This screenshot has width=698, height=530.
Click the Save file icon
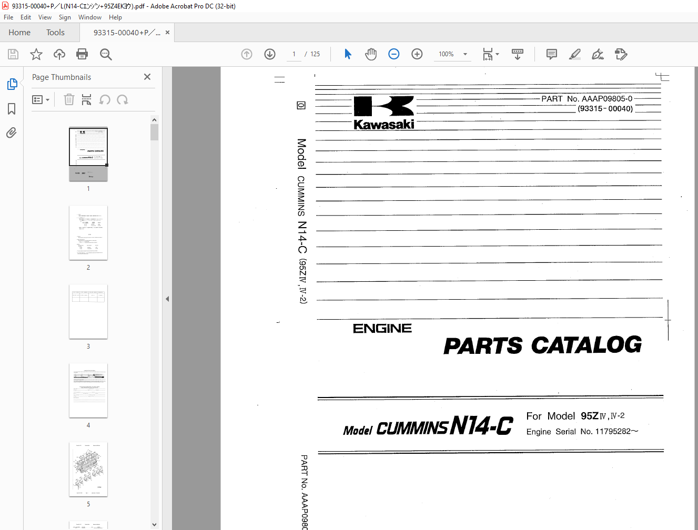click(13, 54)
